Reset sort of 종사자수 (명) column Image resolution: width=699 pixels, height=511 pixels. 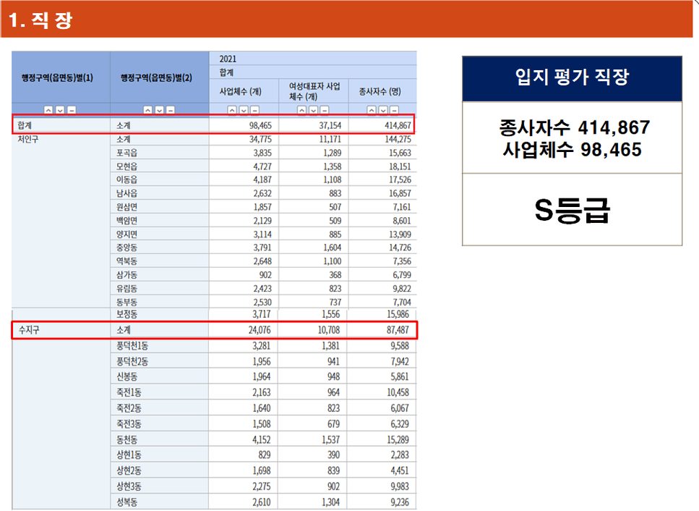pyautogui.click(x=395, y=109)
